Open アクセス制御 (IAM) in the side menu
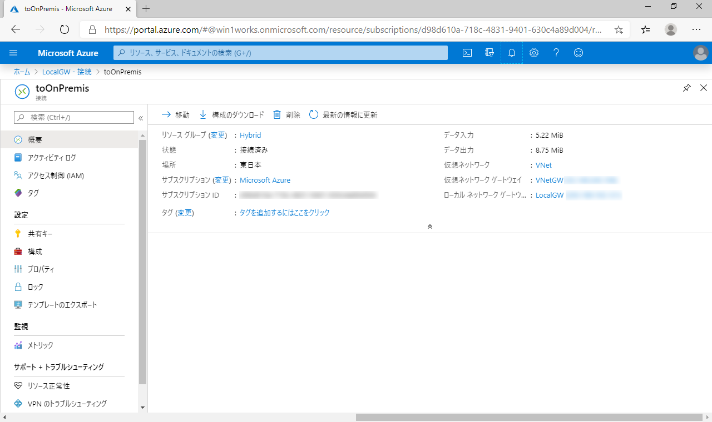The height and width of the screenshot is (422, 712). (70, 175)
